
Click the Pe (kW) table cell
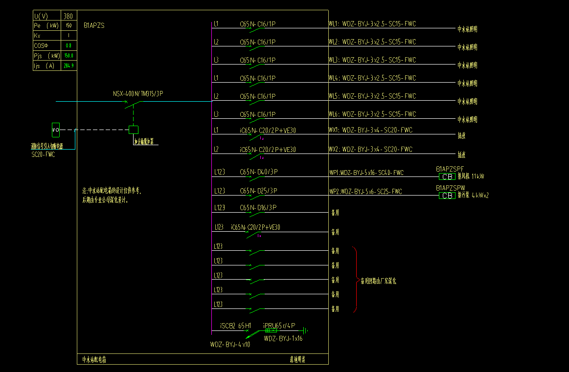47,25
